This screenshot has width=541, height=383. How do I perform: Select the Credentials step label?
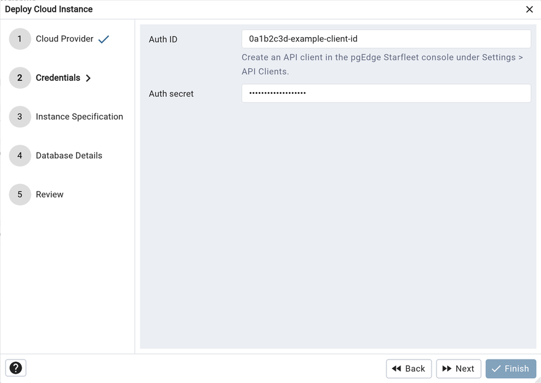[58, 78]
